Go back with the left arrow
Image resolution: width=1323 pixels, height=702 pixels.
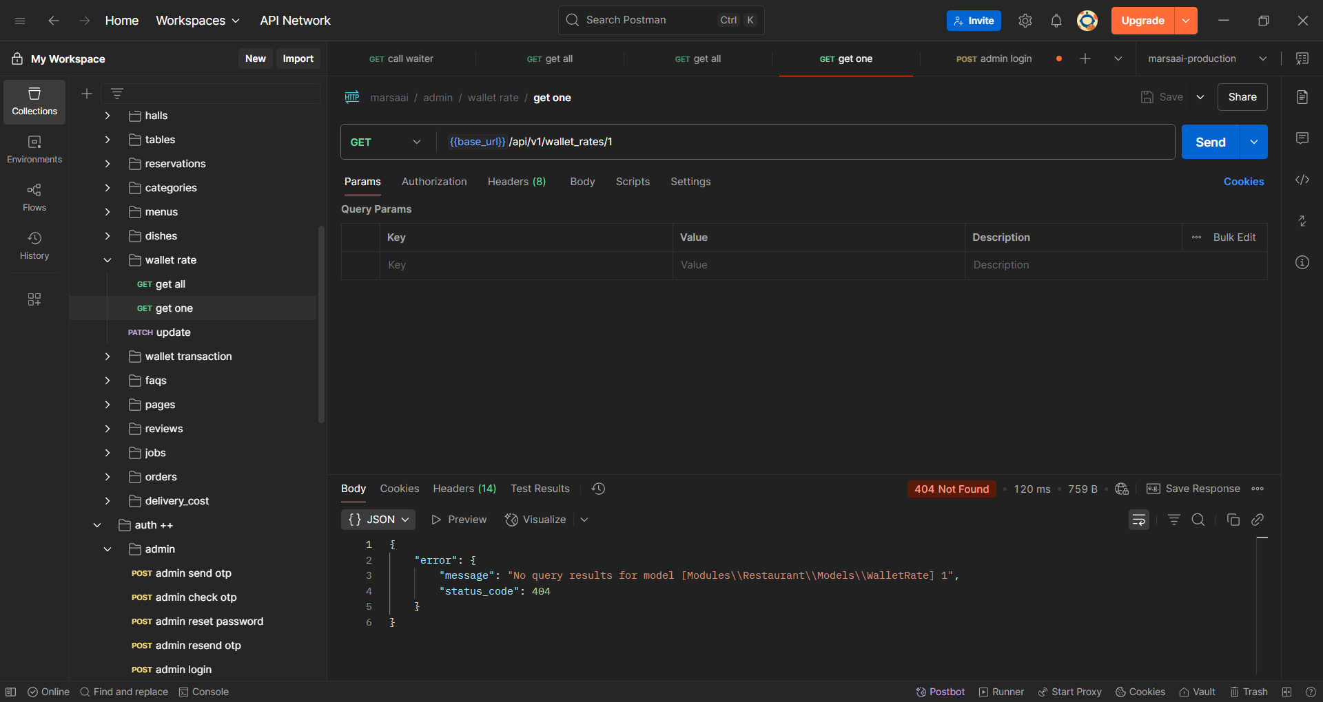coord(53,21)
